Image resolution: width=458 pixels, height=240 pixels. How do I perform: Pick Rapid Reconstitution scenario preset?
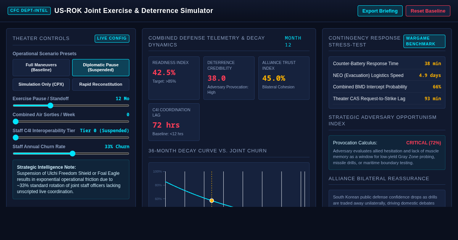pos(101,84)
